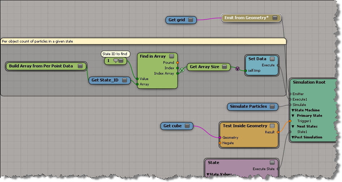Open the Set Data node icon
The image size is (342, 182).
point(272,59)
